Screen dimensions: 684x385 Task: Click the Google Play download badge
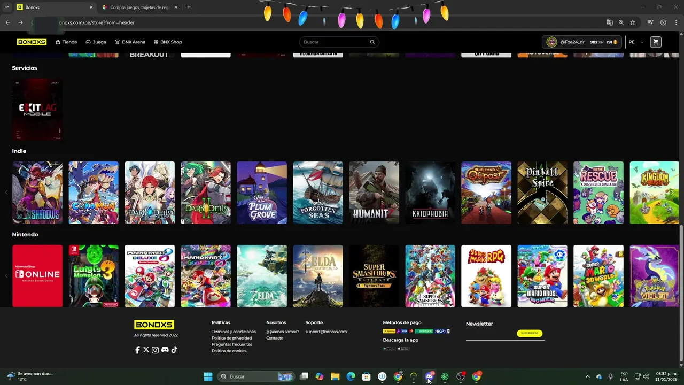[389, 348]
